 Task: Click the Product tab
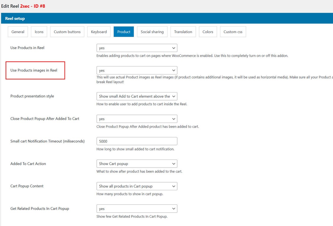pyautogui.click(x=124, y=32)
